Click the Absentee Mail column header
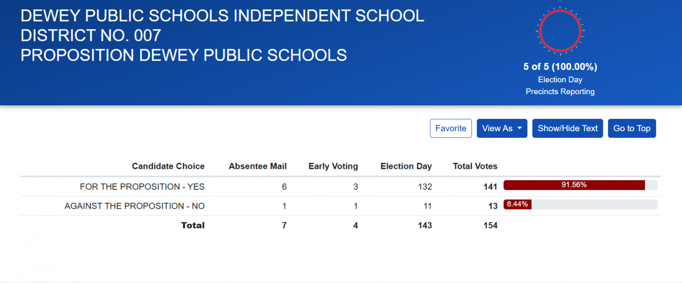The width and height of the screenshot is (682, 283). point(257,166)
